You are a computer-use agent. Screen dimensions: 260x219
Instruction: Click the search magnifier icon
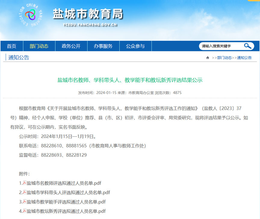[x=248, y=46]
